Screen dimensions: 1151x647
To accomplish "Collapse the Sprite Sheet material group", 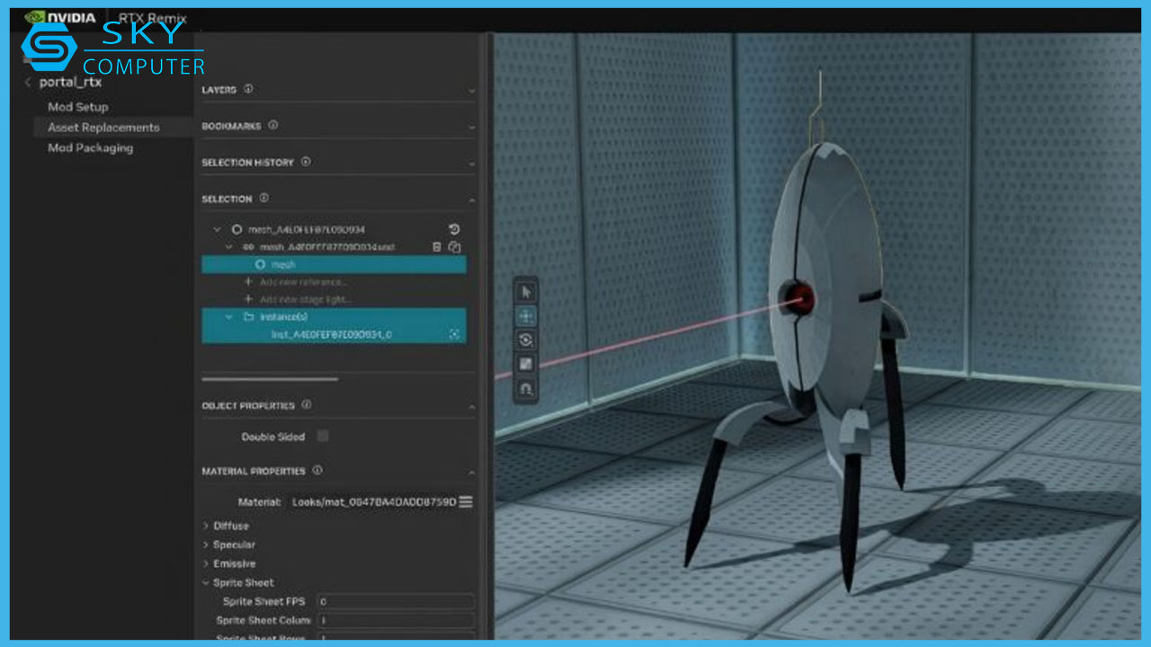I will [x=206, y=582].
